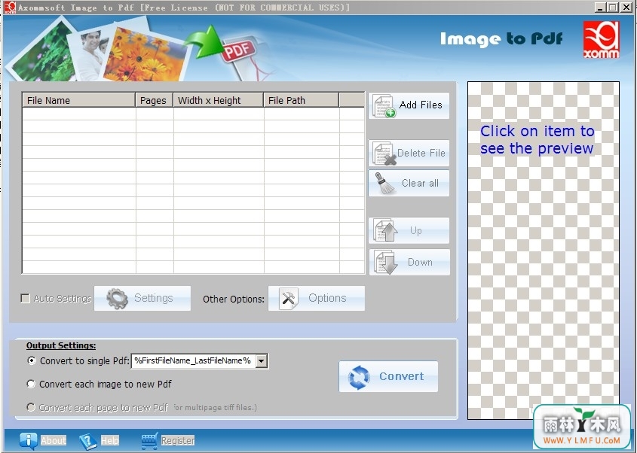Select Convert to single Pdf radio option
This screenshot has width=637, height=453.
coord(31,360)
